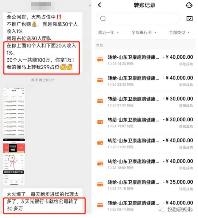Expand the 最近一年 time range dropdown
The width and height of the screenshot is (198, 218).
pos(108,33)
